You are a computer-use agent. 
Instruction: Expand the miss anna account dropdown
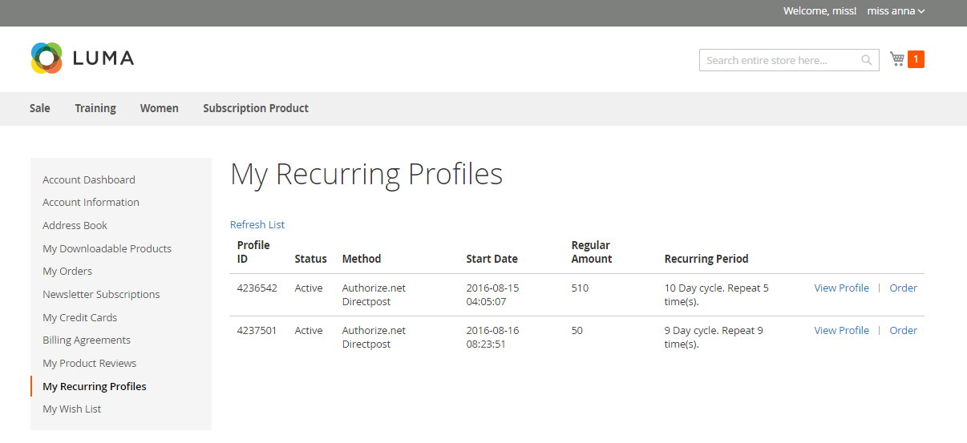click(x=896, y=11)
